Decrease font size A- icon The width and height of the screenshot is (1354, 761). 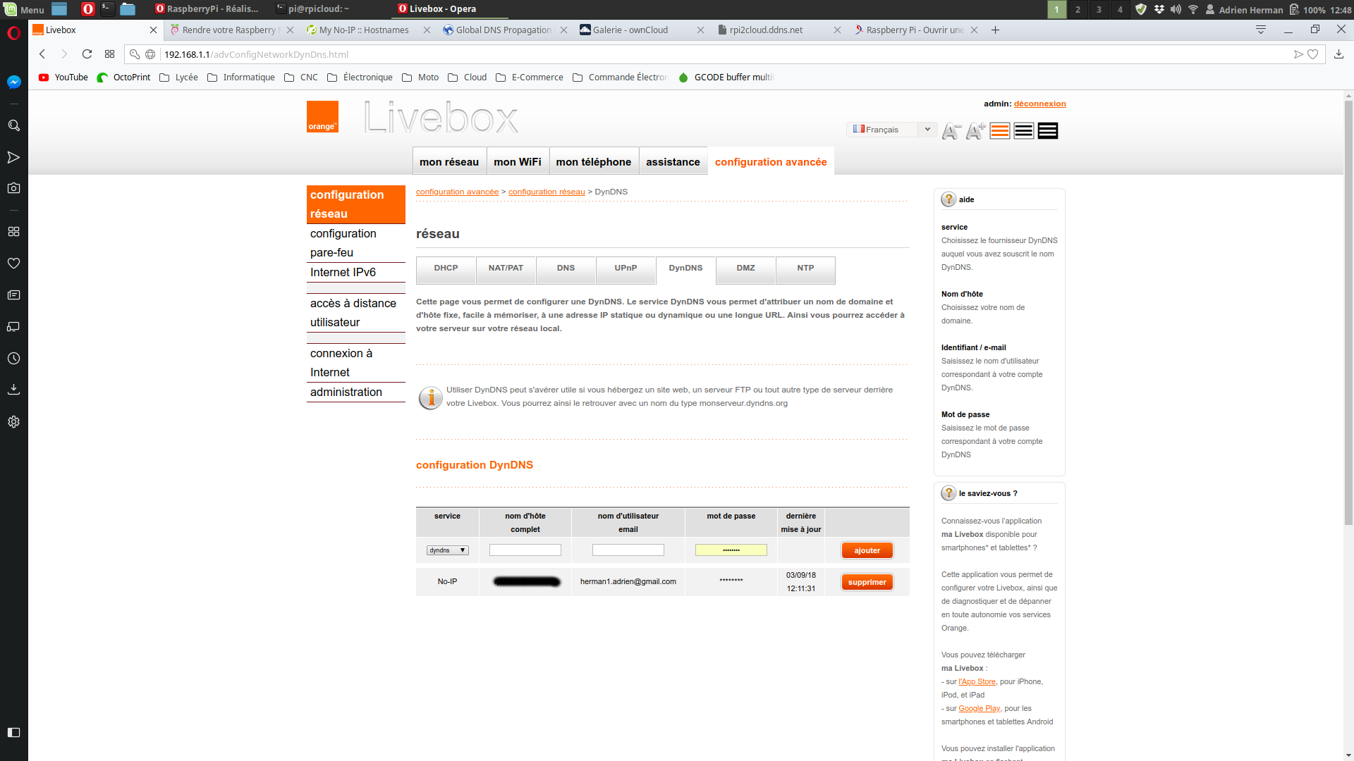[951, 131]
